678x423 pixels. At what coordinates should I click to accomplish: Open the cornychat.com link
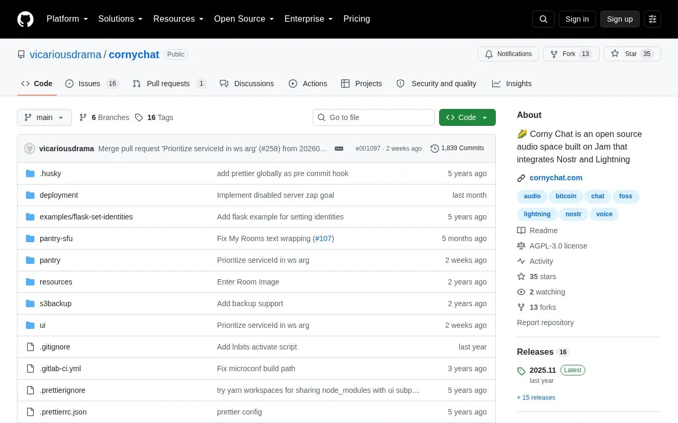pyautogui.click(x=556, y=178)
